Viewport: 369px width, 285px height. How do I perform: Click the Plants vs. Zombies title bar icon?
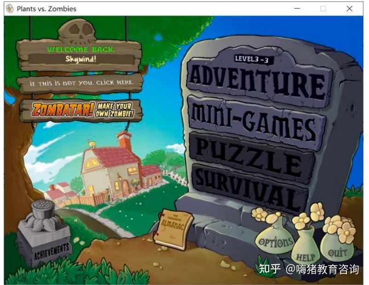[x=10, y=9]
